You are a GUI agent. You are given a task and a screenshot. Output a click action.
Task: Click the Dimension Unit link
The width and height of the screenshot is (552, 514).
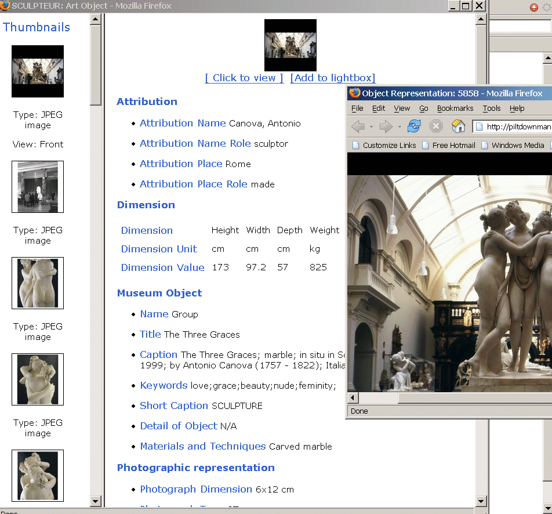159,249
